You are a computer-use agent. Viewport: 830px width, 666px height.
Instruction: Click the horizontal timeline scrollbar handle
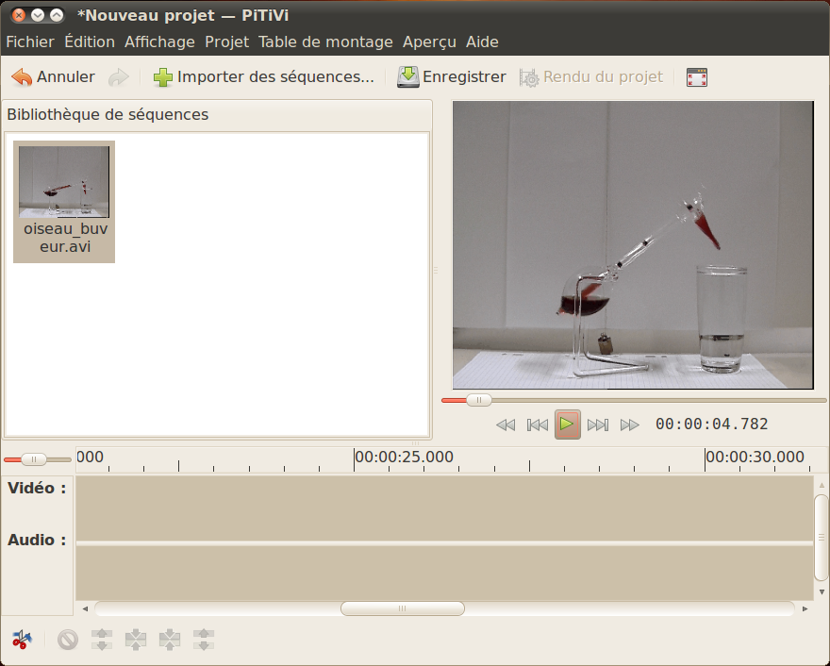tap(403, 608)
